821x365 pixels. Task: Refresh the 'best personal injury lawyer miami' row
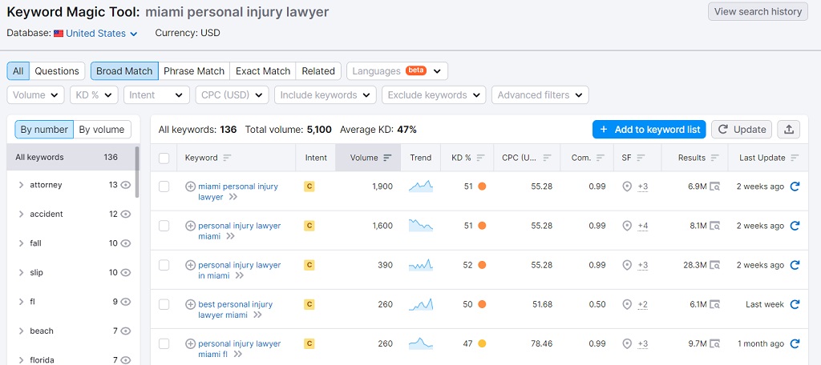pyautogui.click(x=795, y=304)
